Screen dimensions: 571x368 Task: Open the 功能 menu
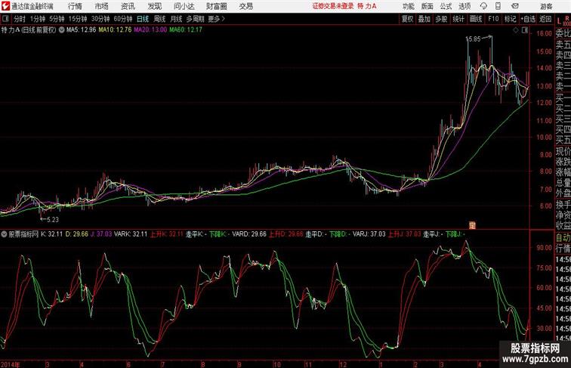[x=408, y=6]
